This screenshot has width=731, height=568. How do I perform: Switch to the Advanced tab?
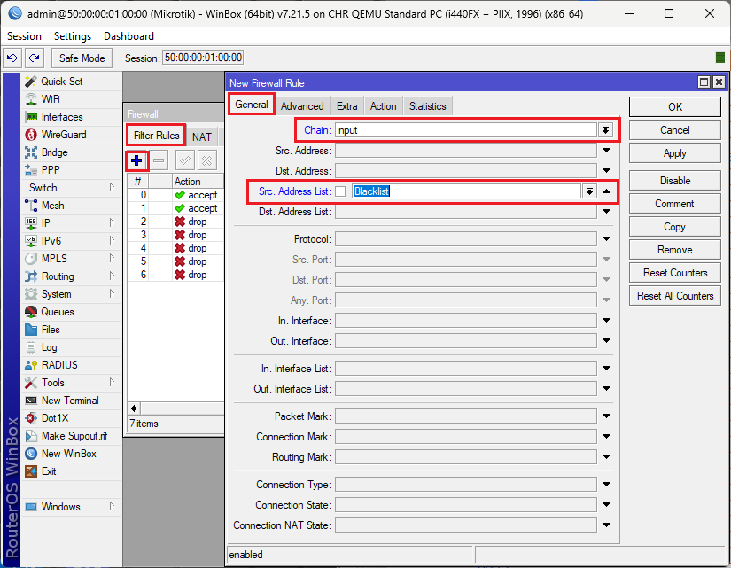pyautogui.click(x=302, y=106)
